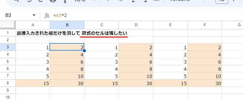This screenshot has width=243, height=100.
Task: Select cell A6 containing 4
Action: 33,69
